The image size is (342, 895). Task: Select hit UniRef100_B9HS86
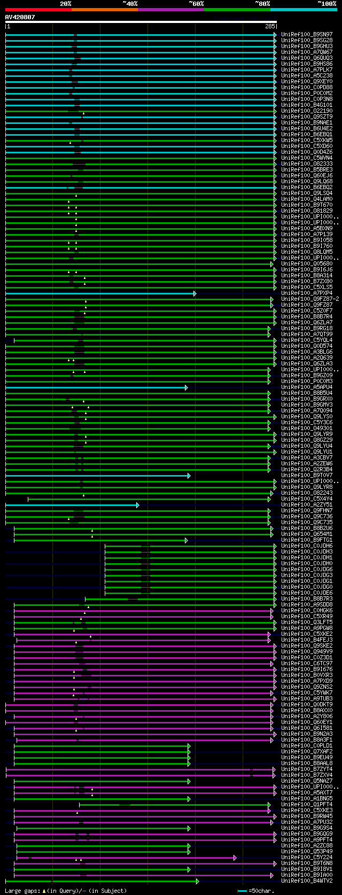[307, 64]
